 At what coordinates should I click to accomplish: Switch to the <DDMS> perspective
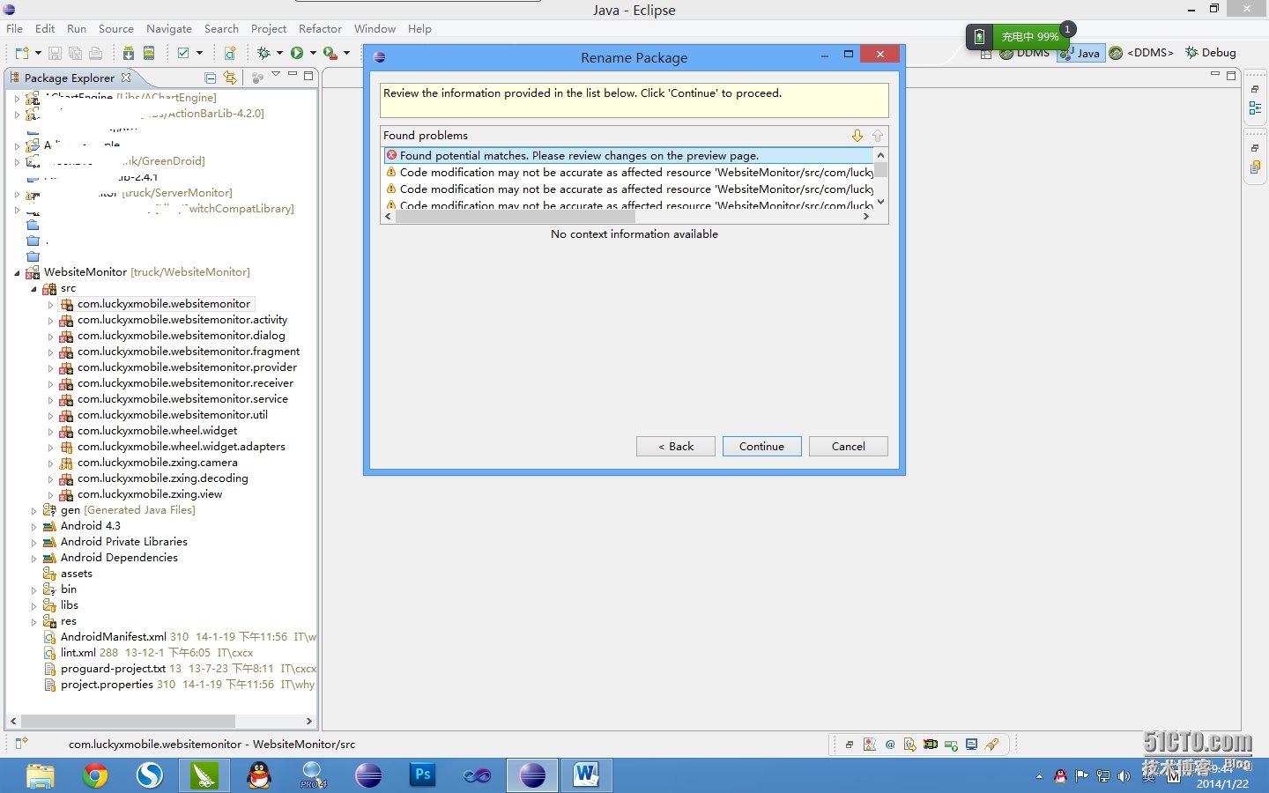1141,53
